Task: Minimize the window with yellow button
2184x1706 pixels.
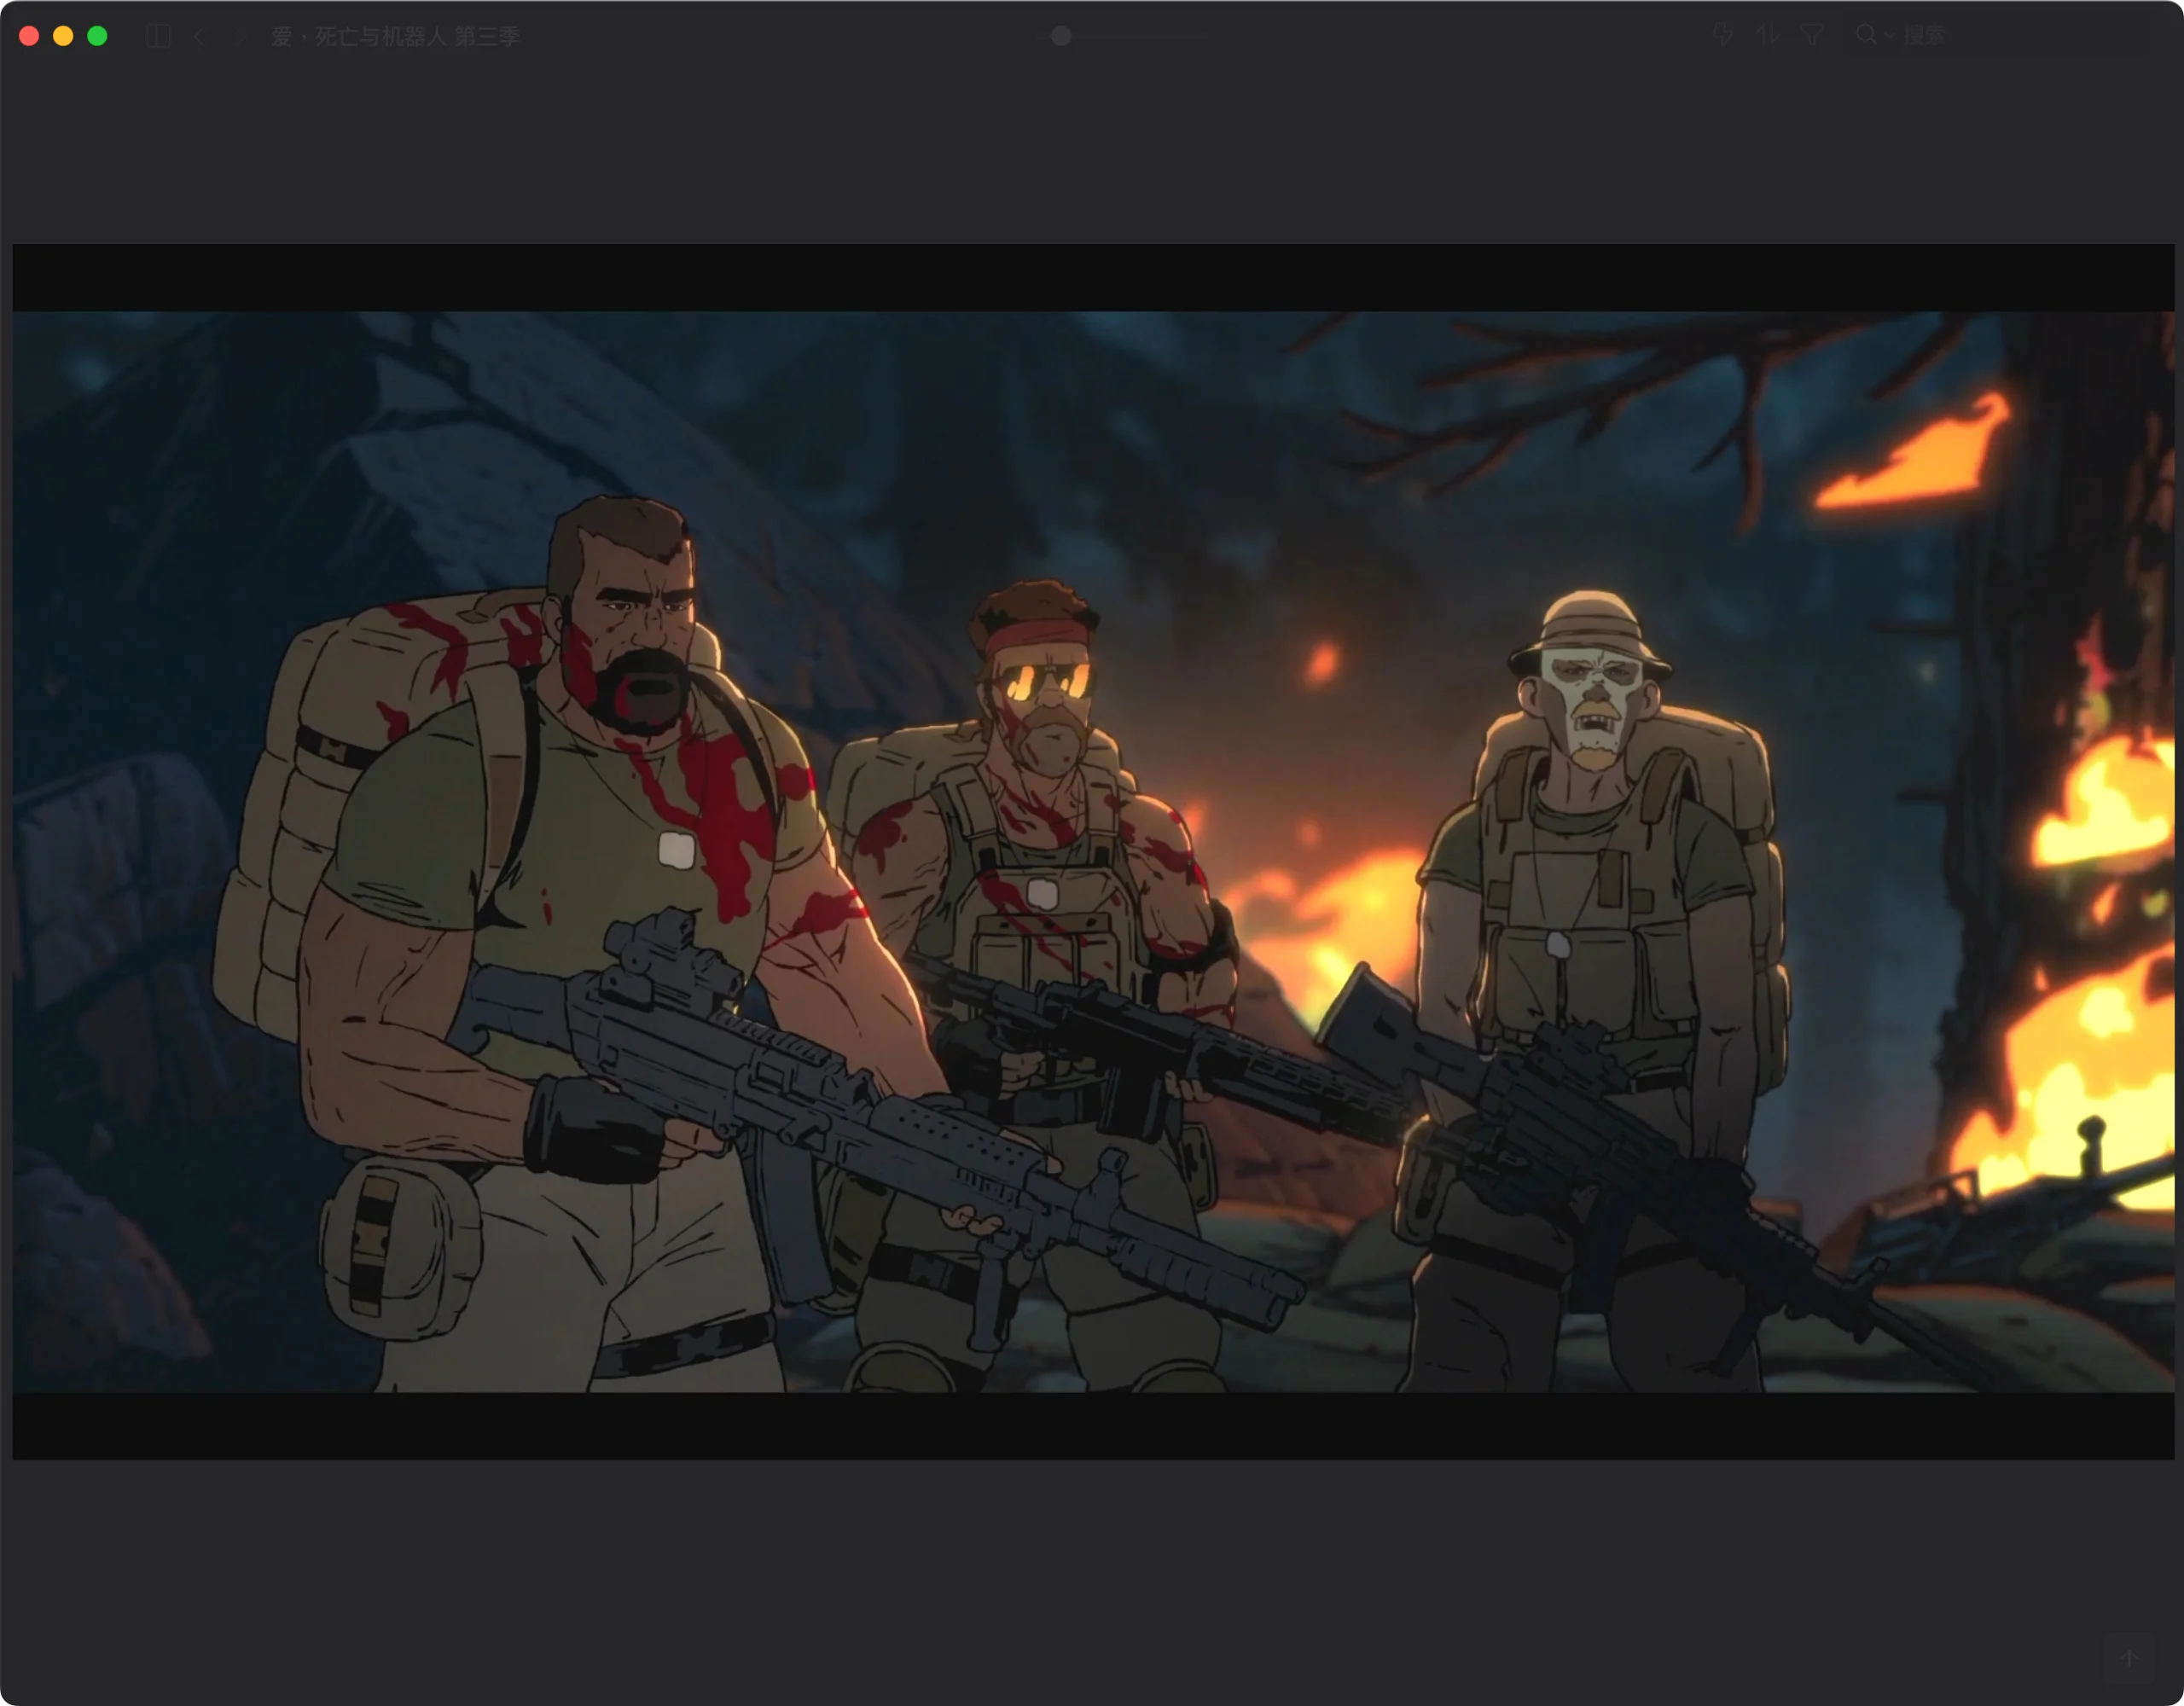Action: (63, 36)
